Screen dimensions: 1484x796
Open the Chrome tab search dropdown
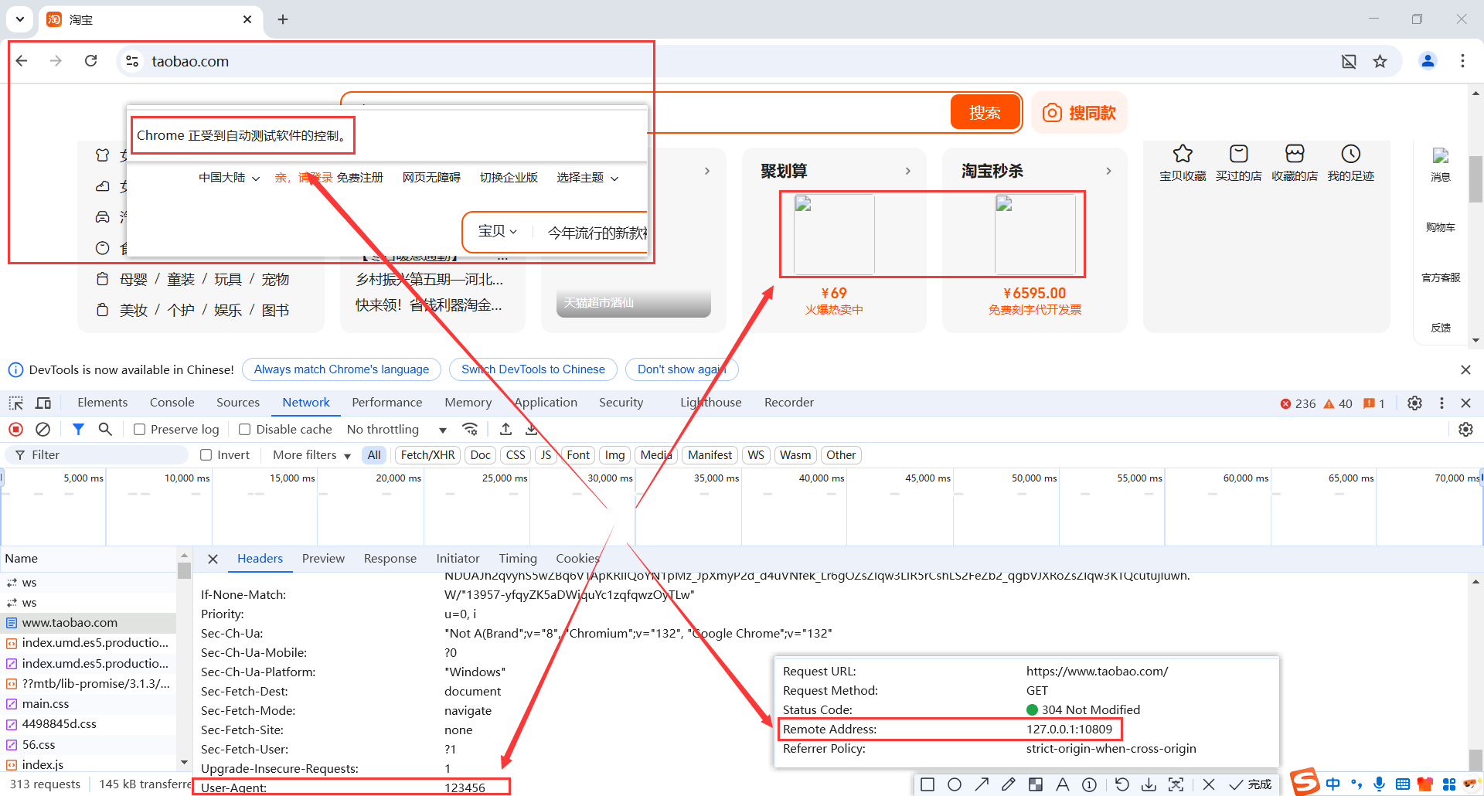20,19
